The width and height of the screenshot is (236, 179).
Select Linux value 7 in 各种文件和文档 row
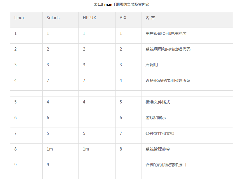pyautogui.click(x=15, y=133)
